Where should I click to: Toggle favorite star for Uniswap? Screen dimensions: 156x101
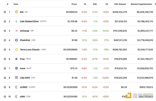click(x=5, y=31)
